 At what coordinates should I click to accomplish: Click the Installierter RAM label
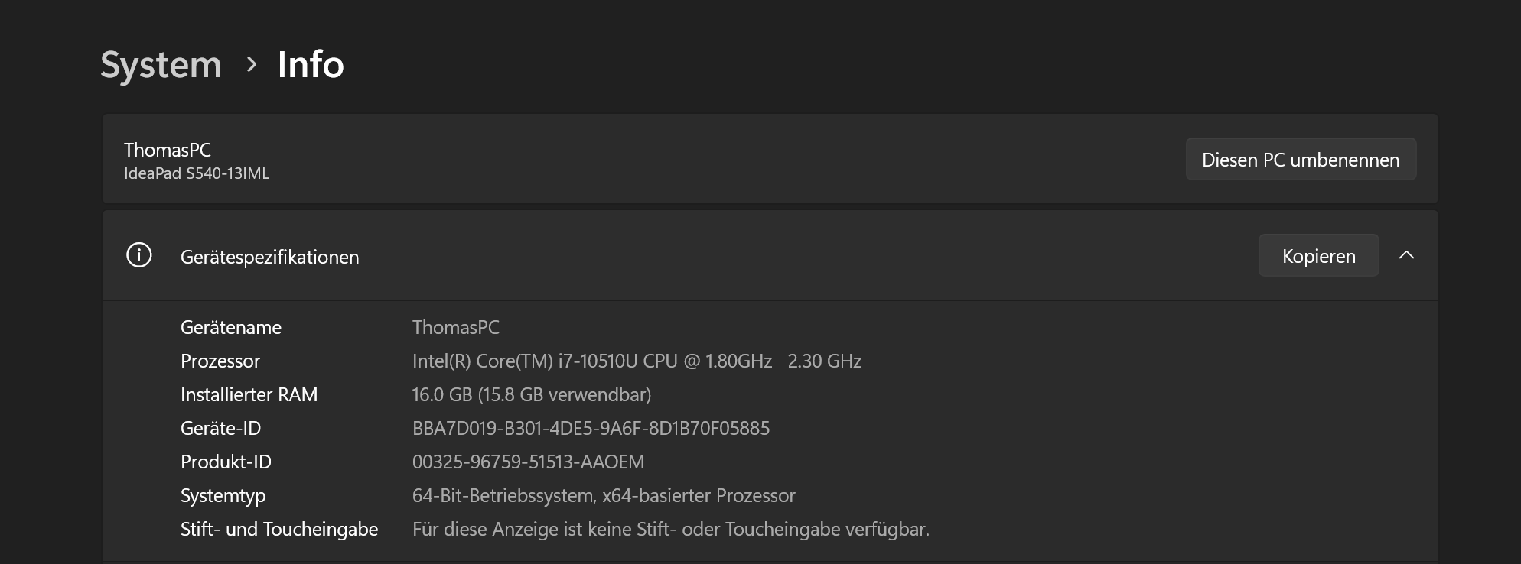pos(249,394)
